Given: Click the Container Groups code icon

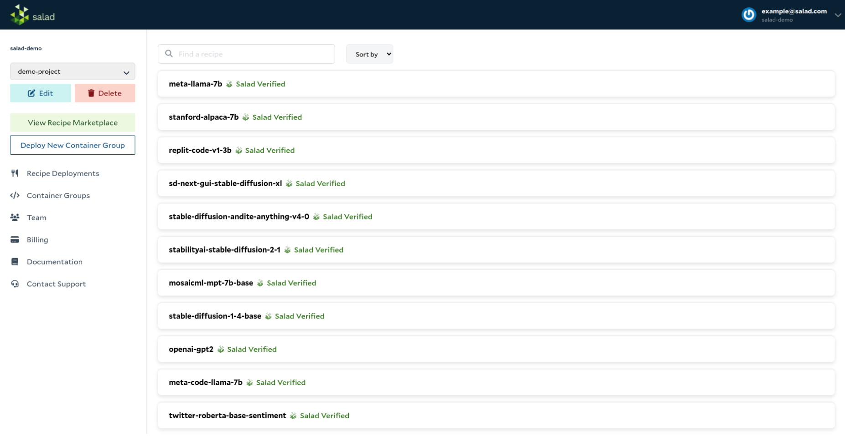Looking at the screenshot, I should pos(15,195).
